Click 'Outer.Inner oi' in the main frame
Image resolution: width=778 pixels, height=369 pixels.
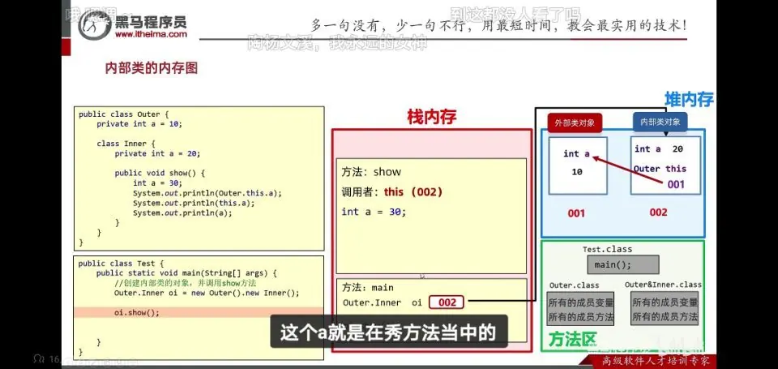pos(382,302)
